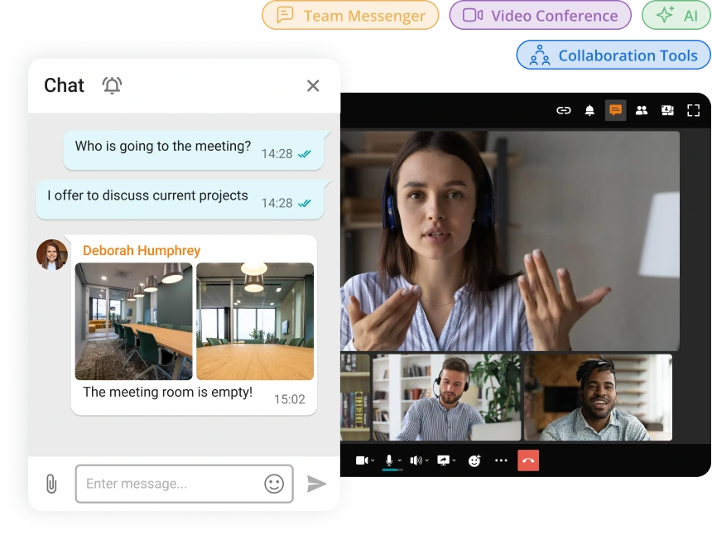Open more options three-dot menu

pyautogui.click(x=501, y=460)
